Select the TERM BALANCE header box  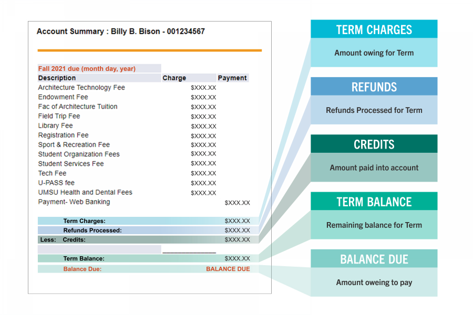click(374, 202)
